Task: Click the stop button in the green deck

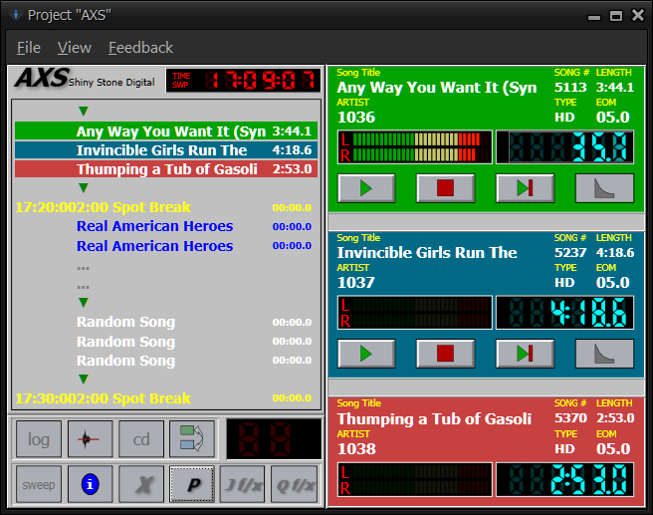Action: pos(446,188)
